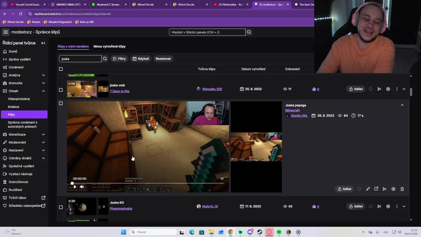421x237 pixels.
Task: Open the Filtry filter button
Action: click(119, 59)
